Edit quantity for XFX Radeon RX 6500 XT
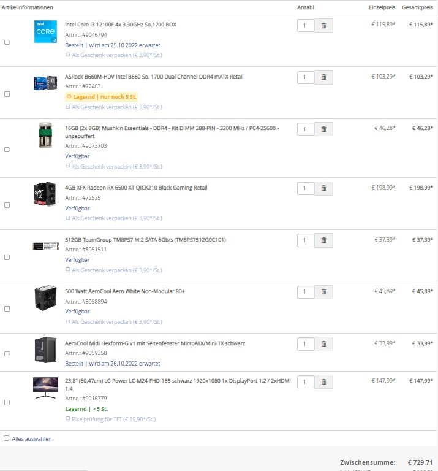438x471 pixels. click(x=306, y=188)
